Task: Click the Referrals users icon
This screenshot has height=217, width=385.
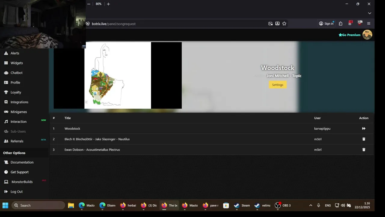Action: coord(6,141)
